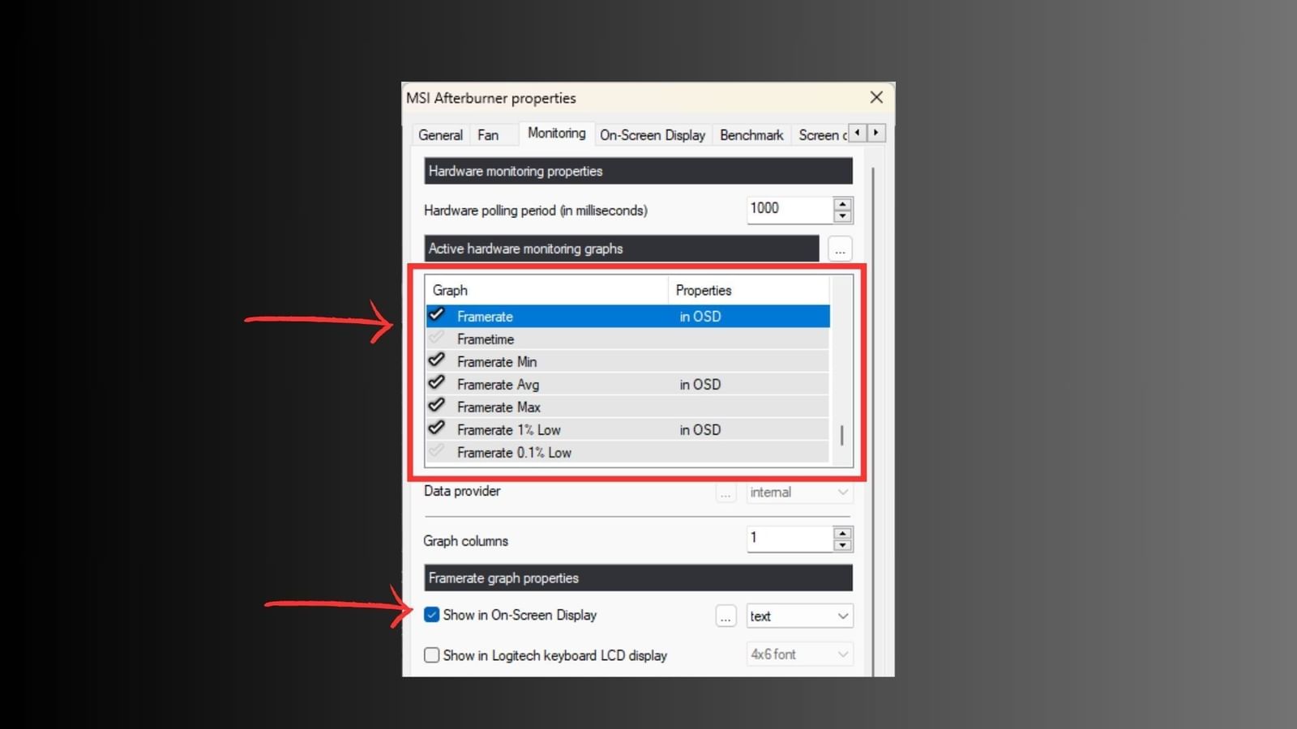Open the Data provider setup ellipsis button
This screenshot has height=729, width=1297.
tap(726, 492)
